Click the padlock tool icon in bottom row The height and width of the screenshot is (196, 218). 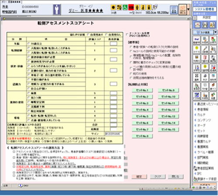click(x=205, y=96)
